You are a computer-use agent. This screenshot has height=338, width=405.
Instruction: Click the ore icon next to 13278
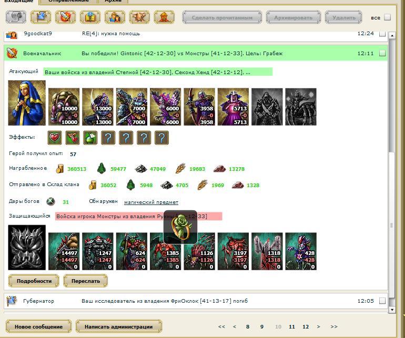point(219,169)
